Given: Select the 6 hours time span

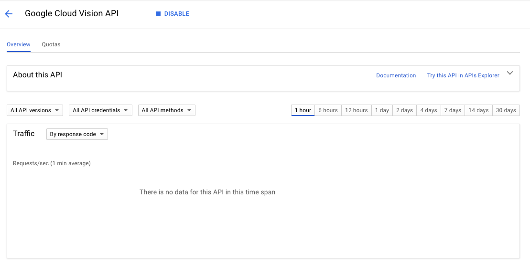Looking at the screenshot, I should point(328,110).
